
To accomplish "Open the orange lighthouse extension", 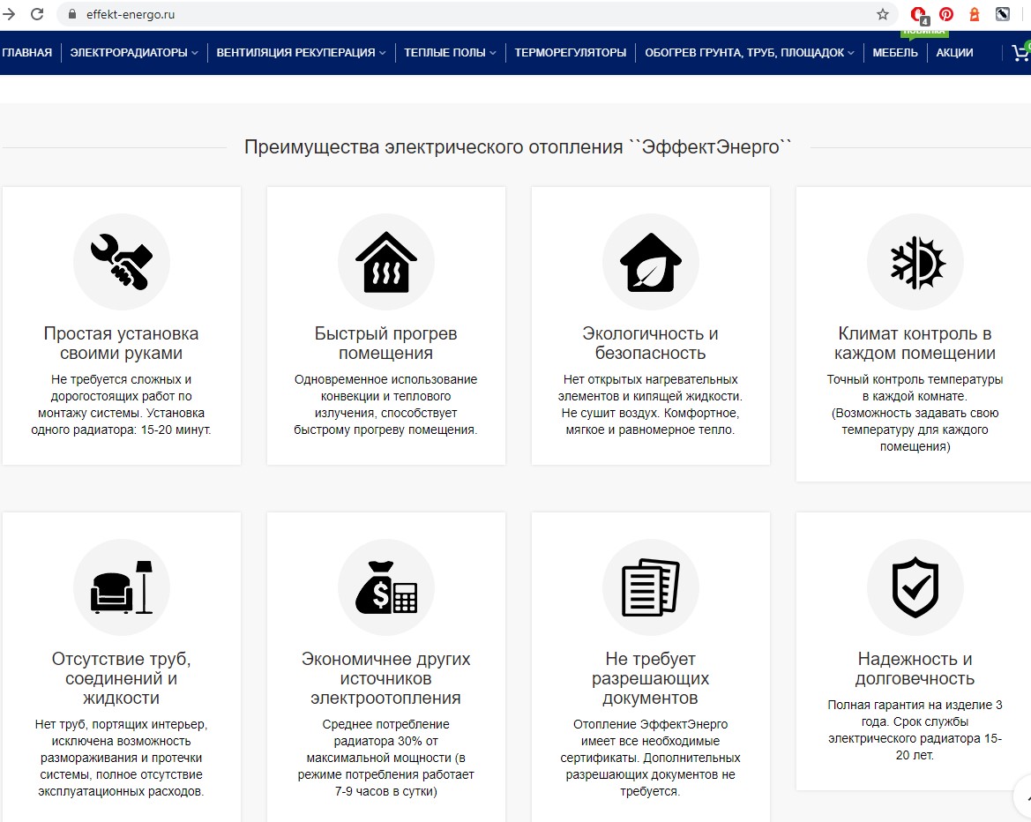I will [x=975, y=14].
